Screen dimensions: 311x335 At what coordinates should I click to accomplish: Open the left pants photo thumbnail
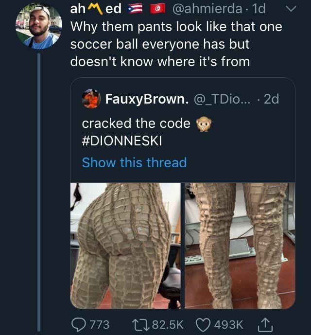click(x=125, y=246)
